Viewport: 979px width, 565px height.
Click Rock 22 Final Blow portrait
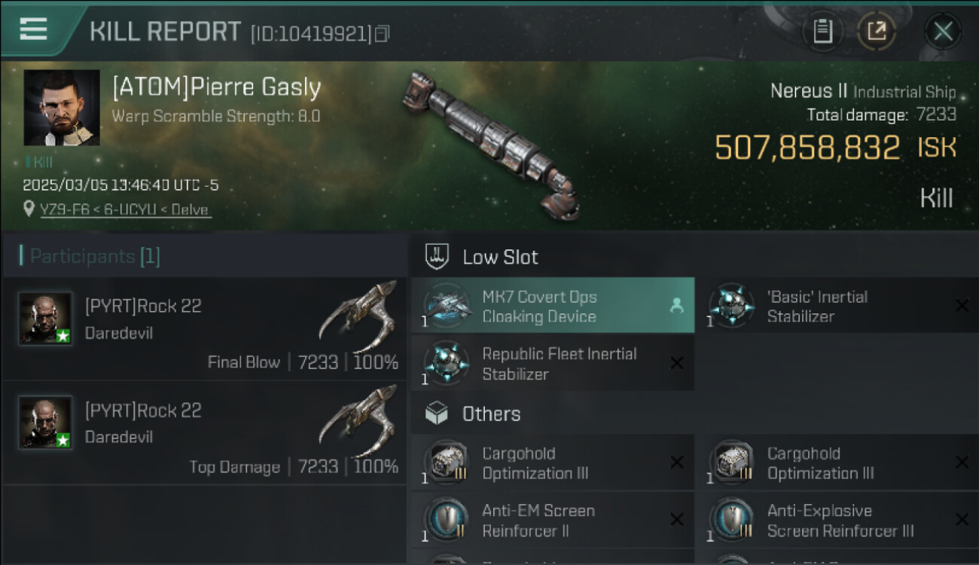click(x=46, y=319)
